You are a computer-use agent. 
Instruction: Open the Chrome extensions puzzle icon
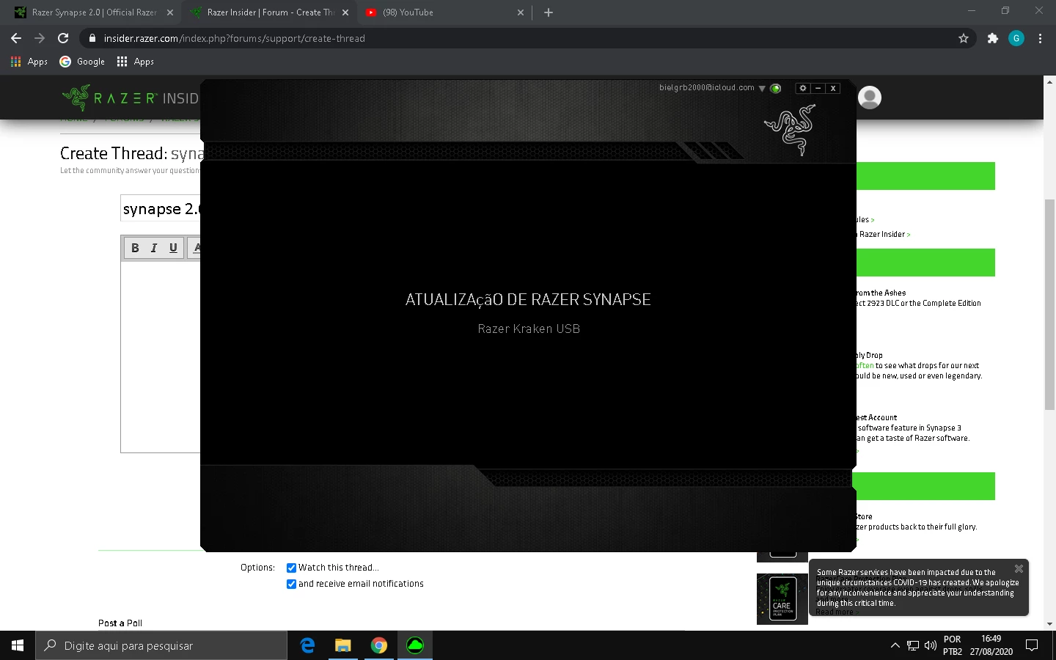point(992,38)
